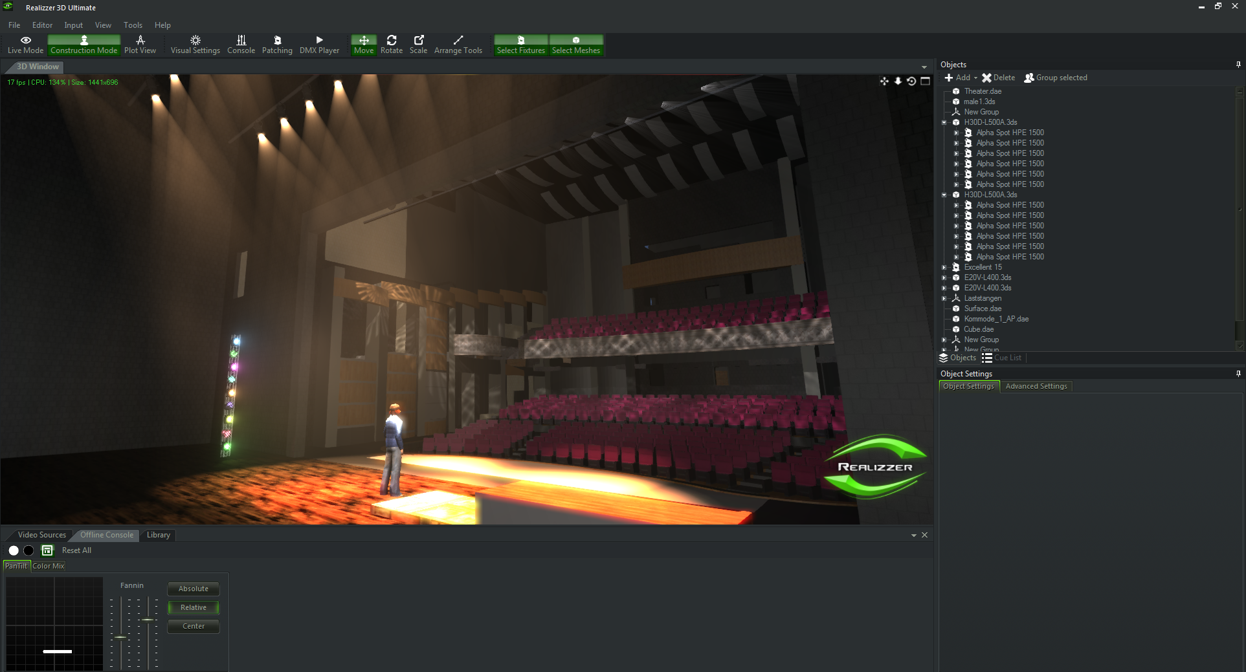
Task: Click the Delete X icon in Objects
Action: tap(986, 78)
